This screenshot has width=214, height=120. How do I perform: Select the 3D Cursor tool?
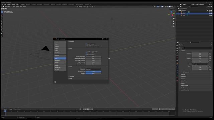tap(2, 15)
